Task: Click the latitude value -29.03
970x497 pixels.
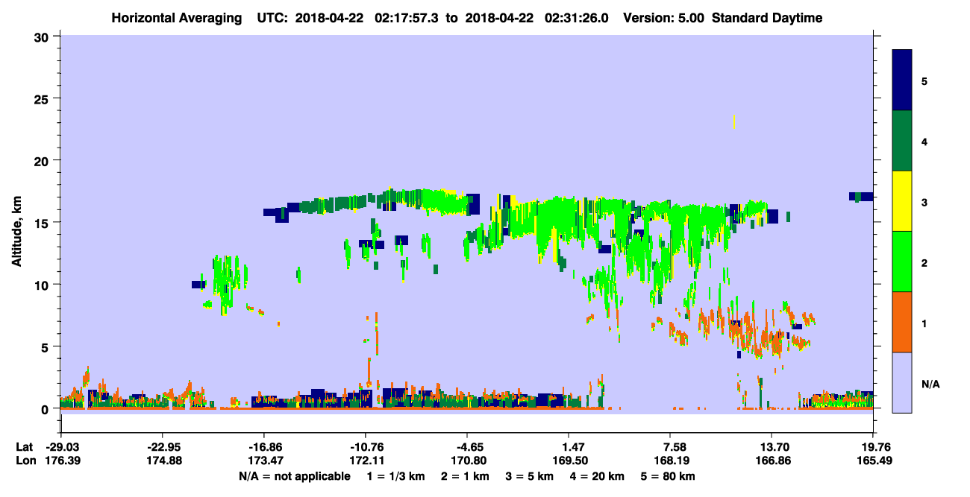Action: pyautogui.click(x=61, y=447)
